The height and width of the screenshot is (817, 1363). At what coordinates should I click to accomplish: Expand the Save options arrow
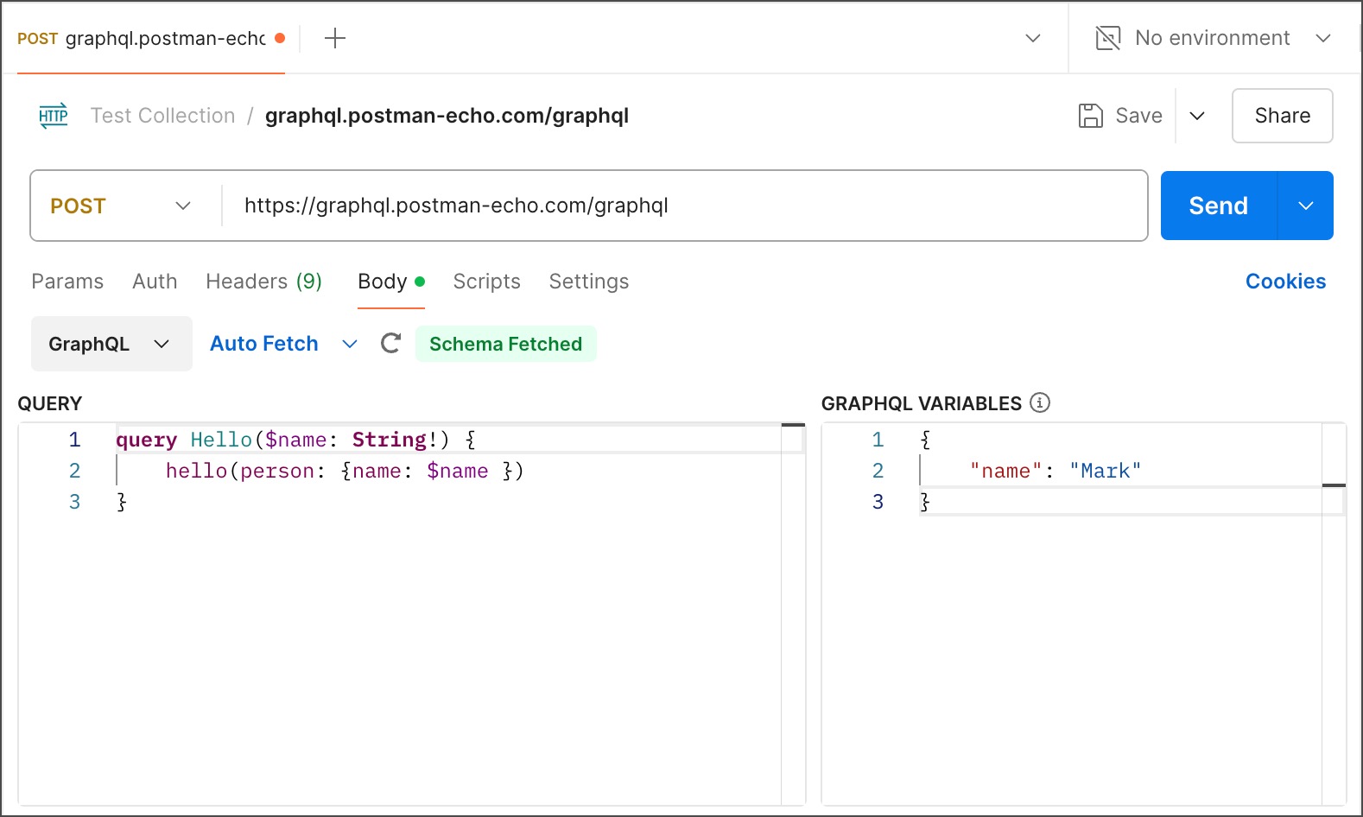[1197, 116]
